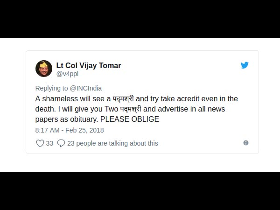Viewport: 280px width, 210px height.
Task: Click the "Replying to" label
Action: (x=51, y=88)
